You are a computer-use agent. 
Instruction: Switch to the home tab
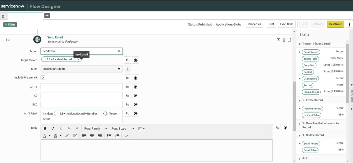pyautogui.click(x=3, y=16)
